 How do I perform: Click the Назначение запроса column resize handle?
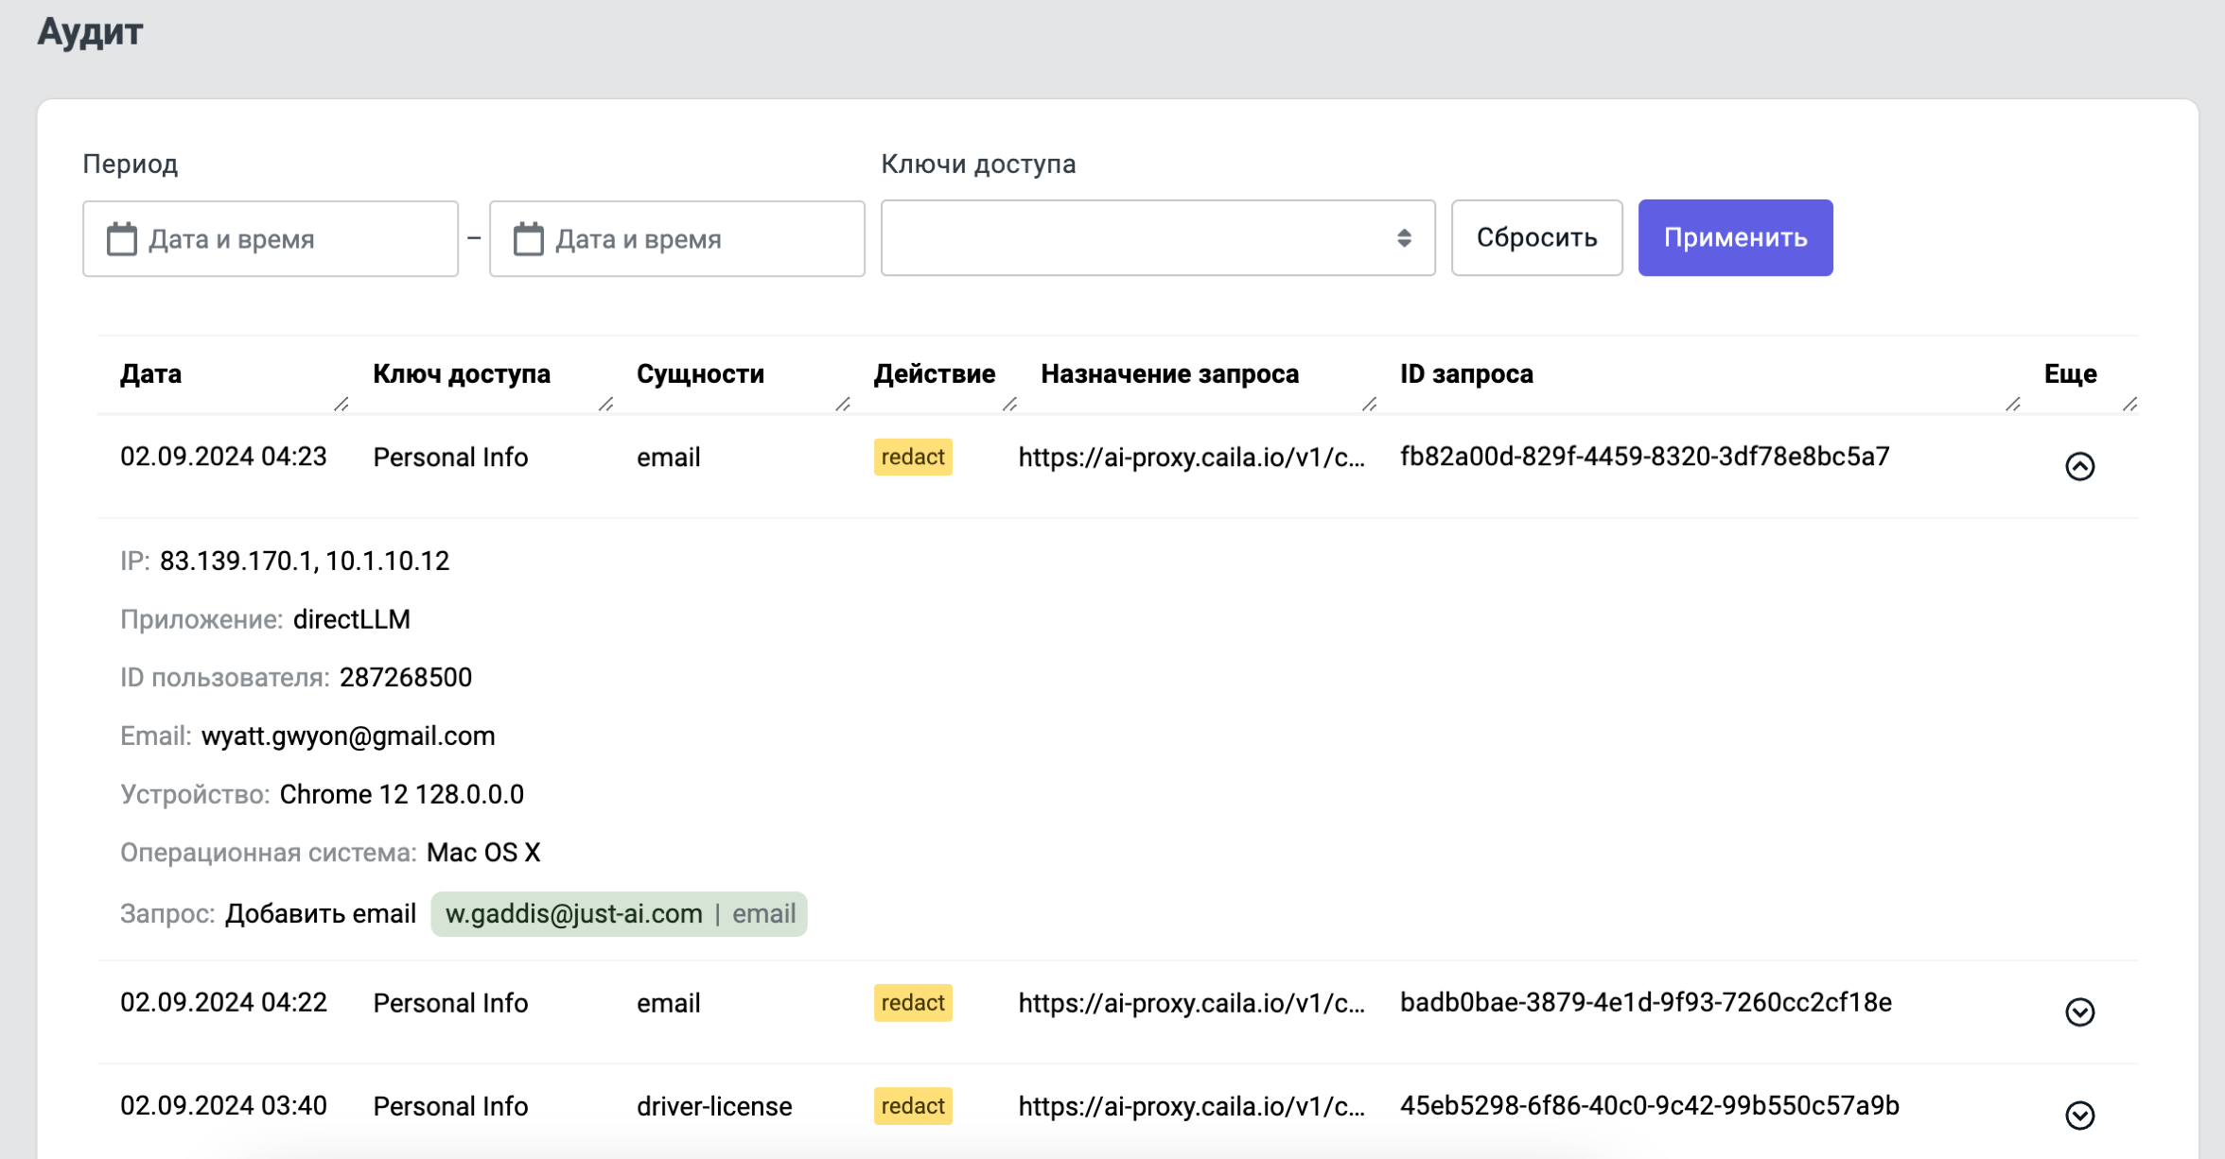[1369, 405]
